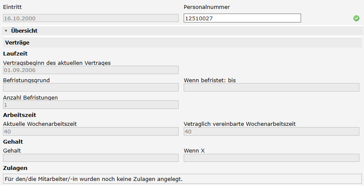Click the Zulagen heading
This screenshot has height=186, width=364.
click(15, 168)
